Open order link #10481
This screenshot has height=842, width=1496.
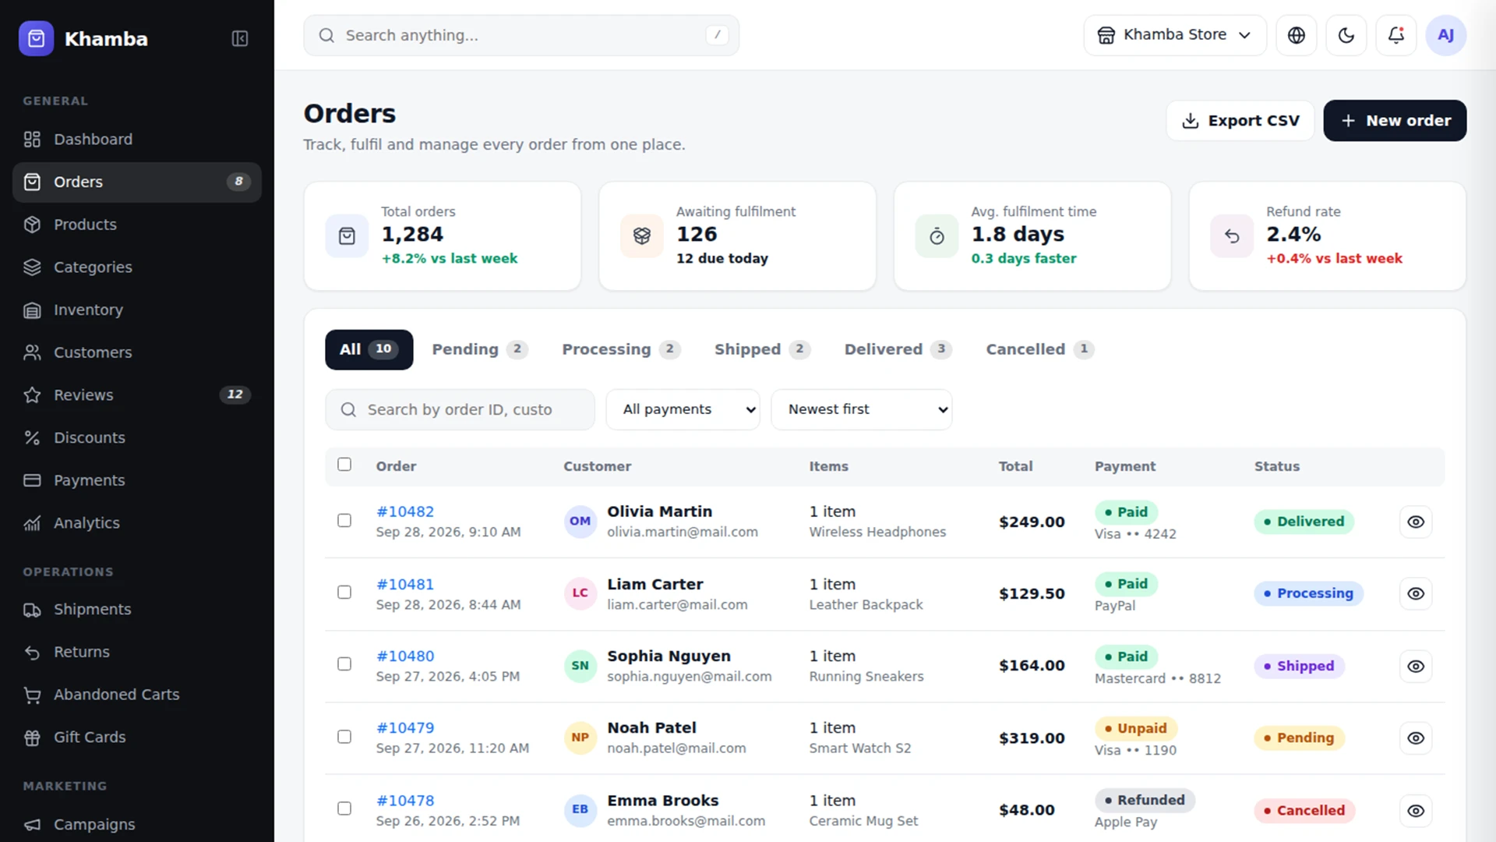point(405,584)
